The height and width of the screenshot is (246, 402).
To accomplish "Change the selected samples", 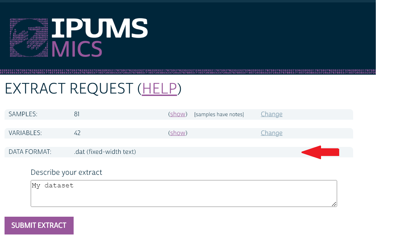I will [x=271, y=114].
